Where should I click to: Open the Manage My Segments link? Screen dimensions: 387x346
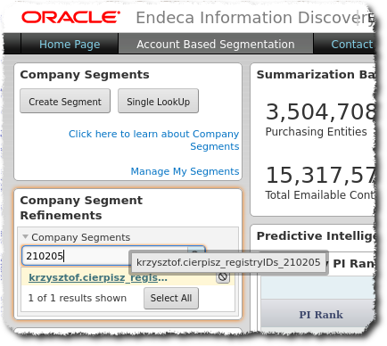point(185,171)
